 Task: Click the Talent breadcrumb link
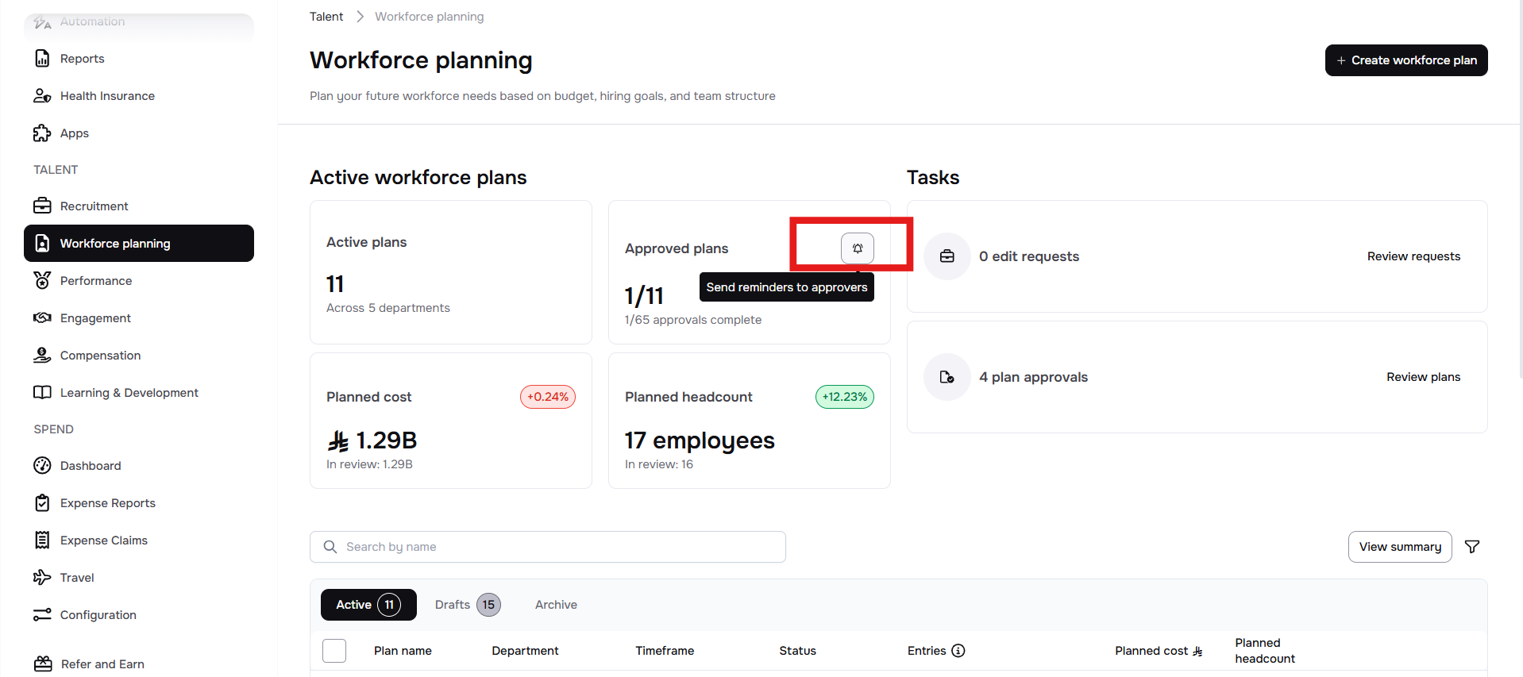(x=326, y=17)
